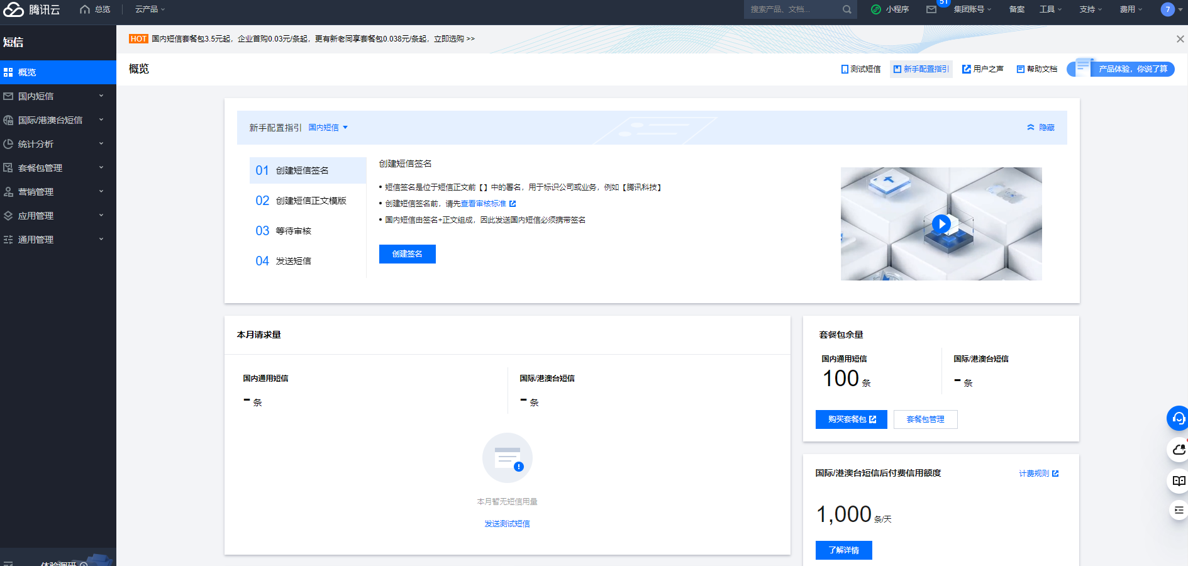Image resolution: width=1188 pixels, height=566 pixels.
Task: Open the message mail icon
Action: click(x=931, y=9)
